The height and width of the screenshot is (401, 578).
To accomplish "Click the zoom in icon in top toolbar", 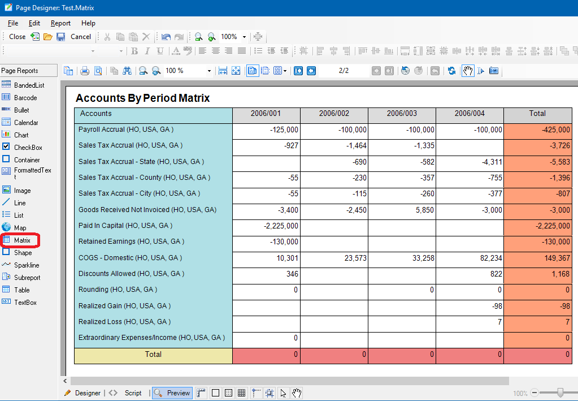I will click(211, 37).
